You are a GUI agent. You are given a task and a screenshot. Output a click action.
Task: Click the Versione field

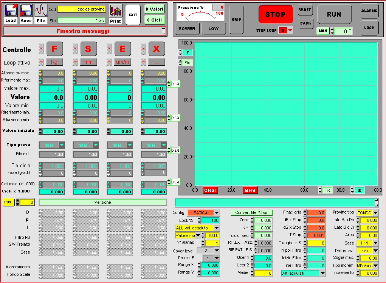click(x=103, y=202)
